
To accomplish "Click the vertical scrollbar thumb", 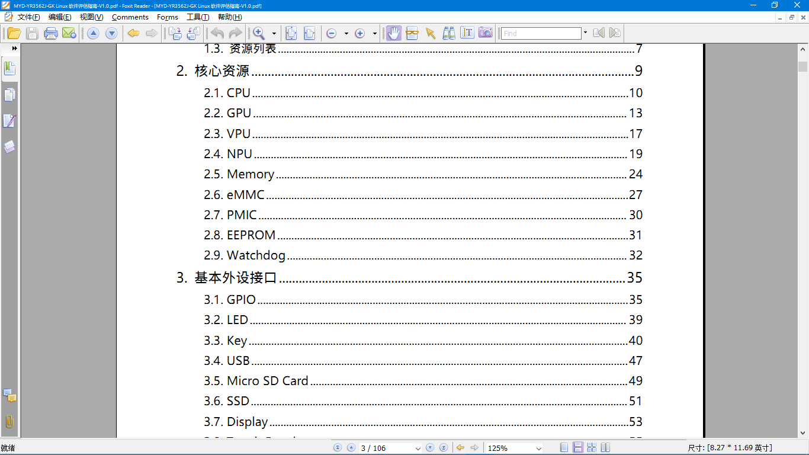I will (803, 66).
